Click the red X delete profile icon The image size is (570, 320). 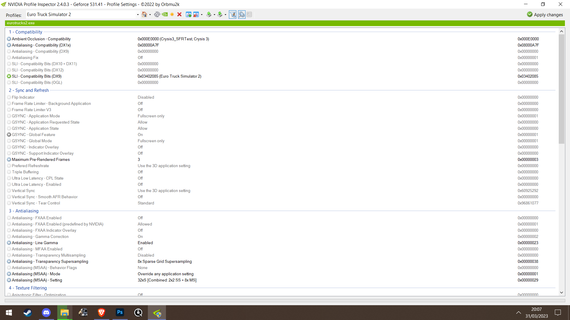point(179,15)
